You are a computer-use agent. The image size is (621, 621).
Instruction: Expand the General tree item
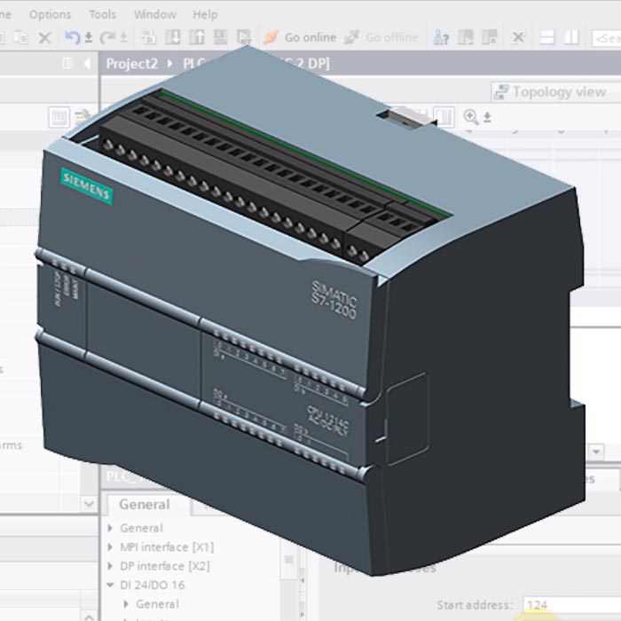(x=111, y=528)
